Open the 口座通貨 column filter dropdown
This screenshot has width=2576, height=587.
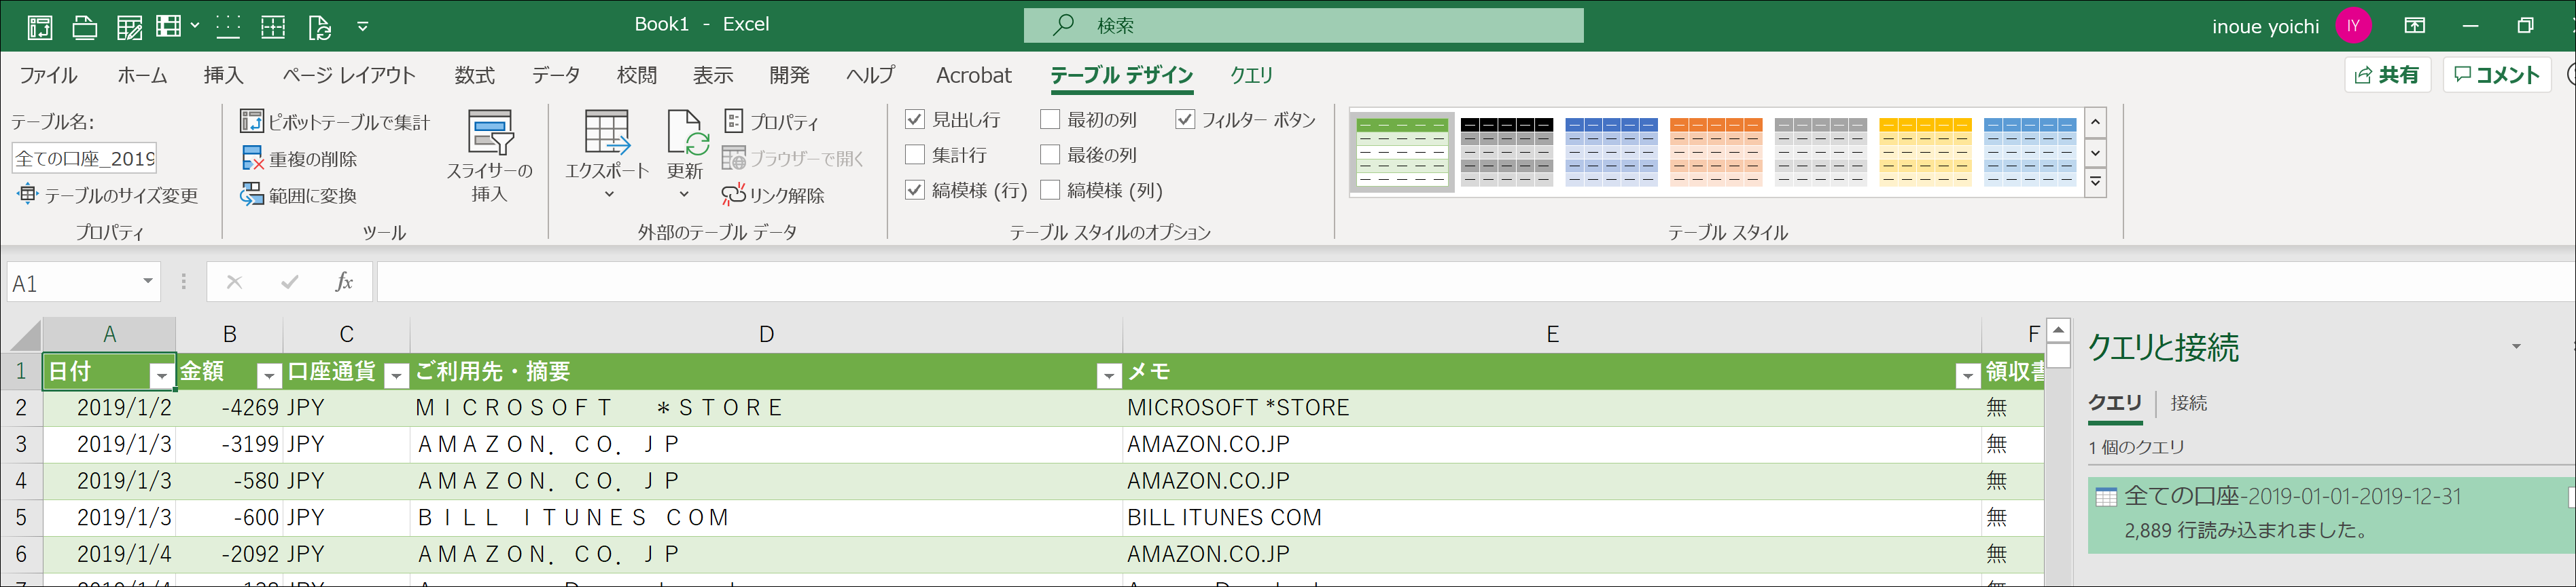[x=396, y=375]
